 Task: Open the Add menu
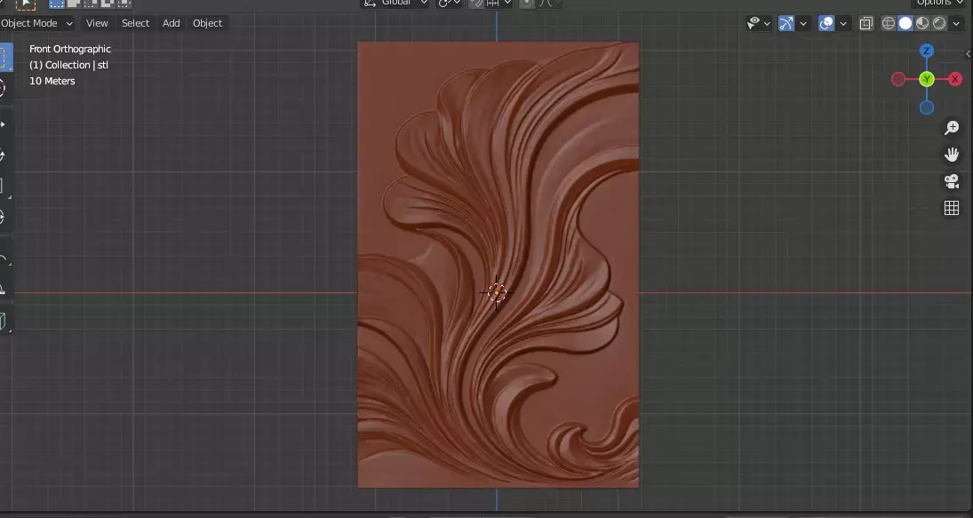tap(171, 24)
